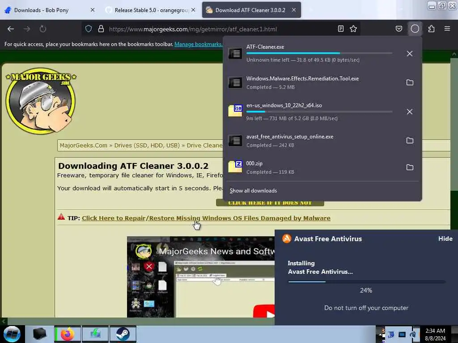Click the horizontal scrollbar left arrow

pos(4,322)
